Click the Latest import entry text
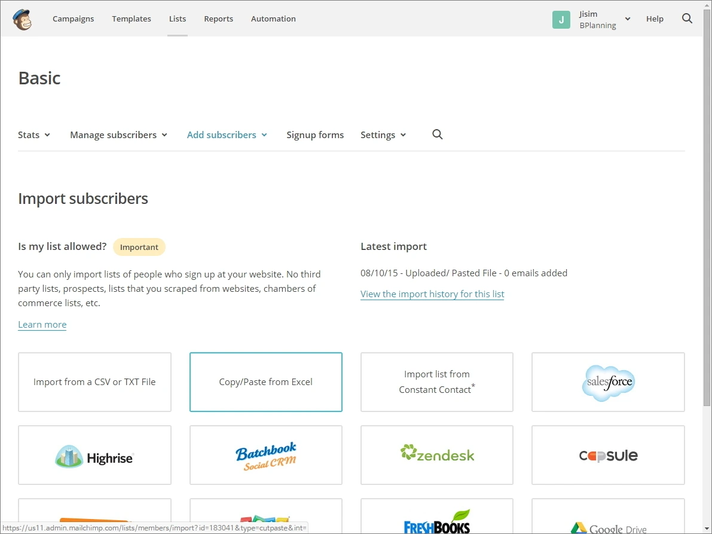 [x=464, y=273]
